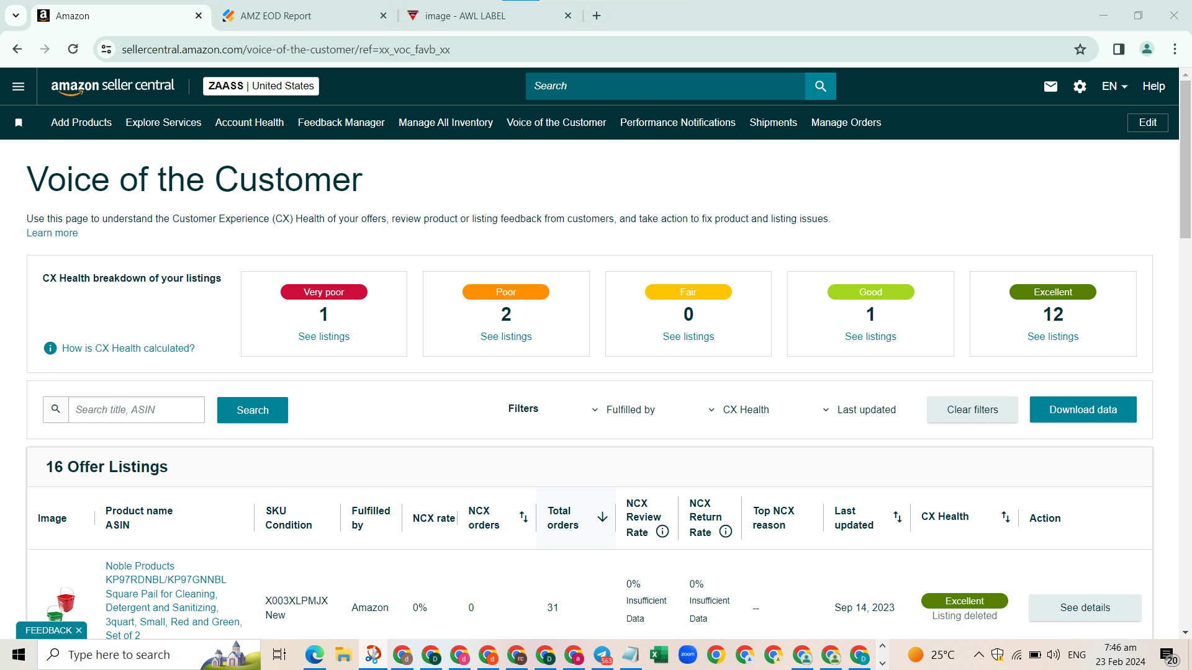Click the Search button next to ASIN field

[253, 410]
